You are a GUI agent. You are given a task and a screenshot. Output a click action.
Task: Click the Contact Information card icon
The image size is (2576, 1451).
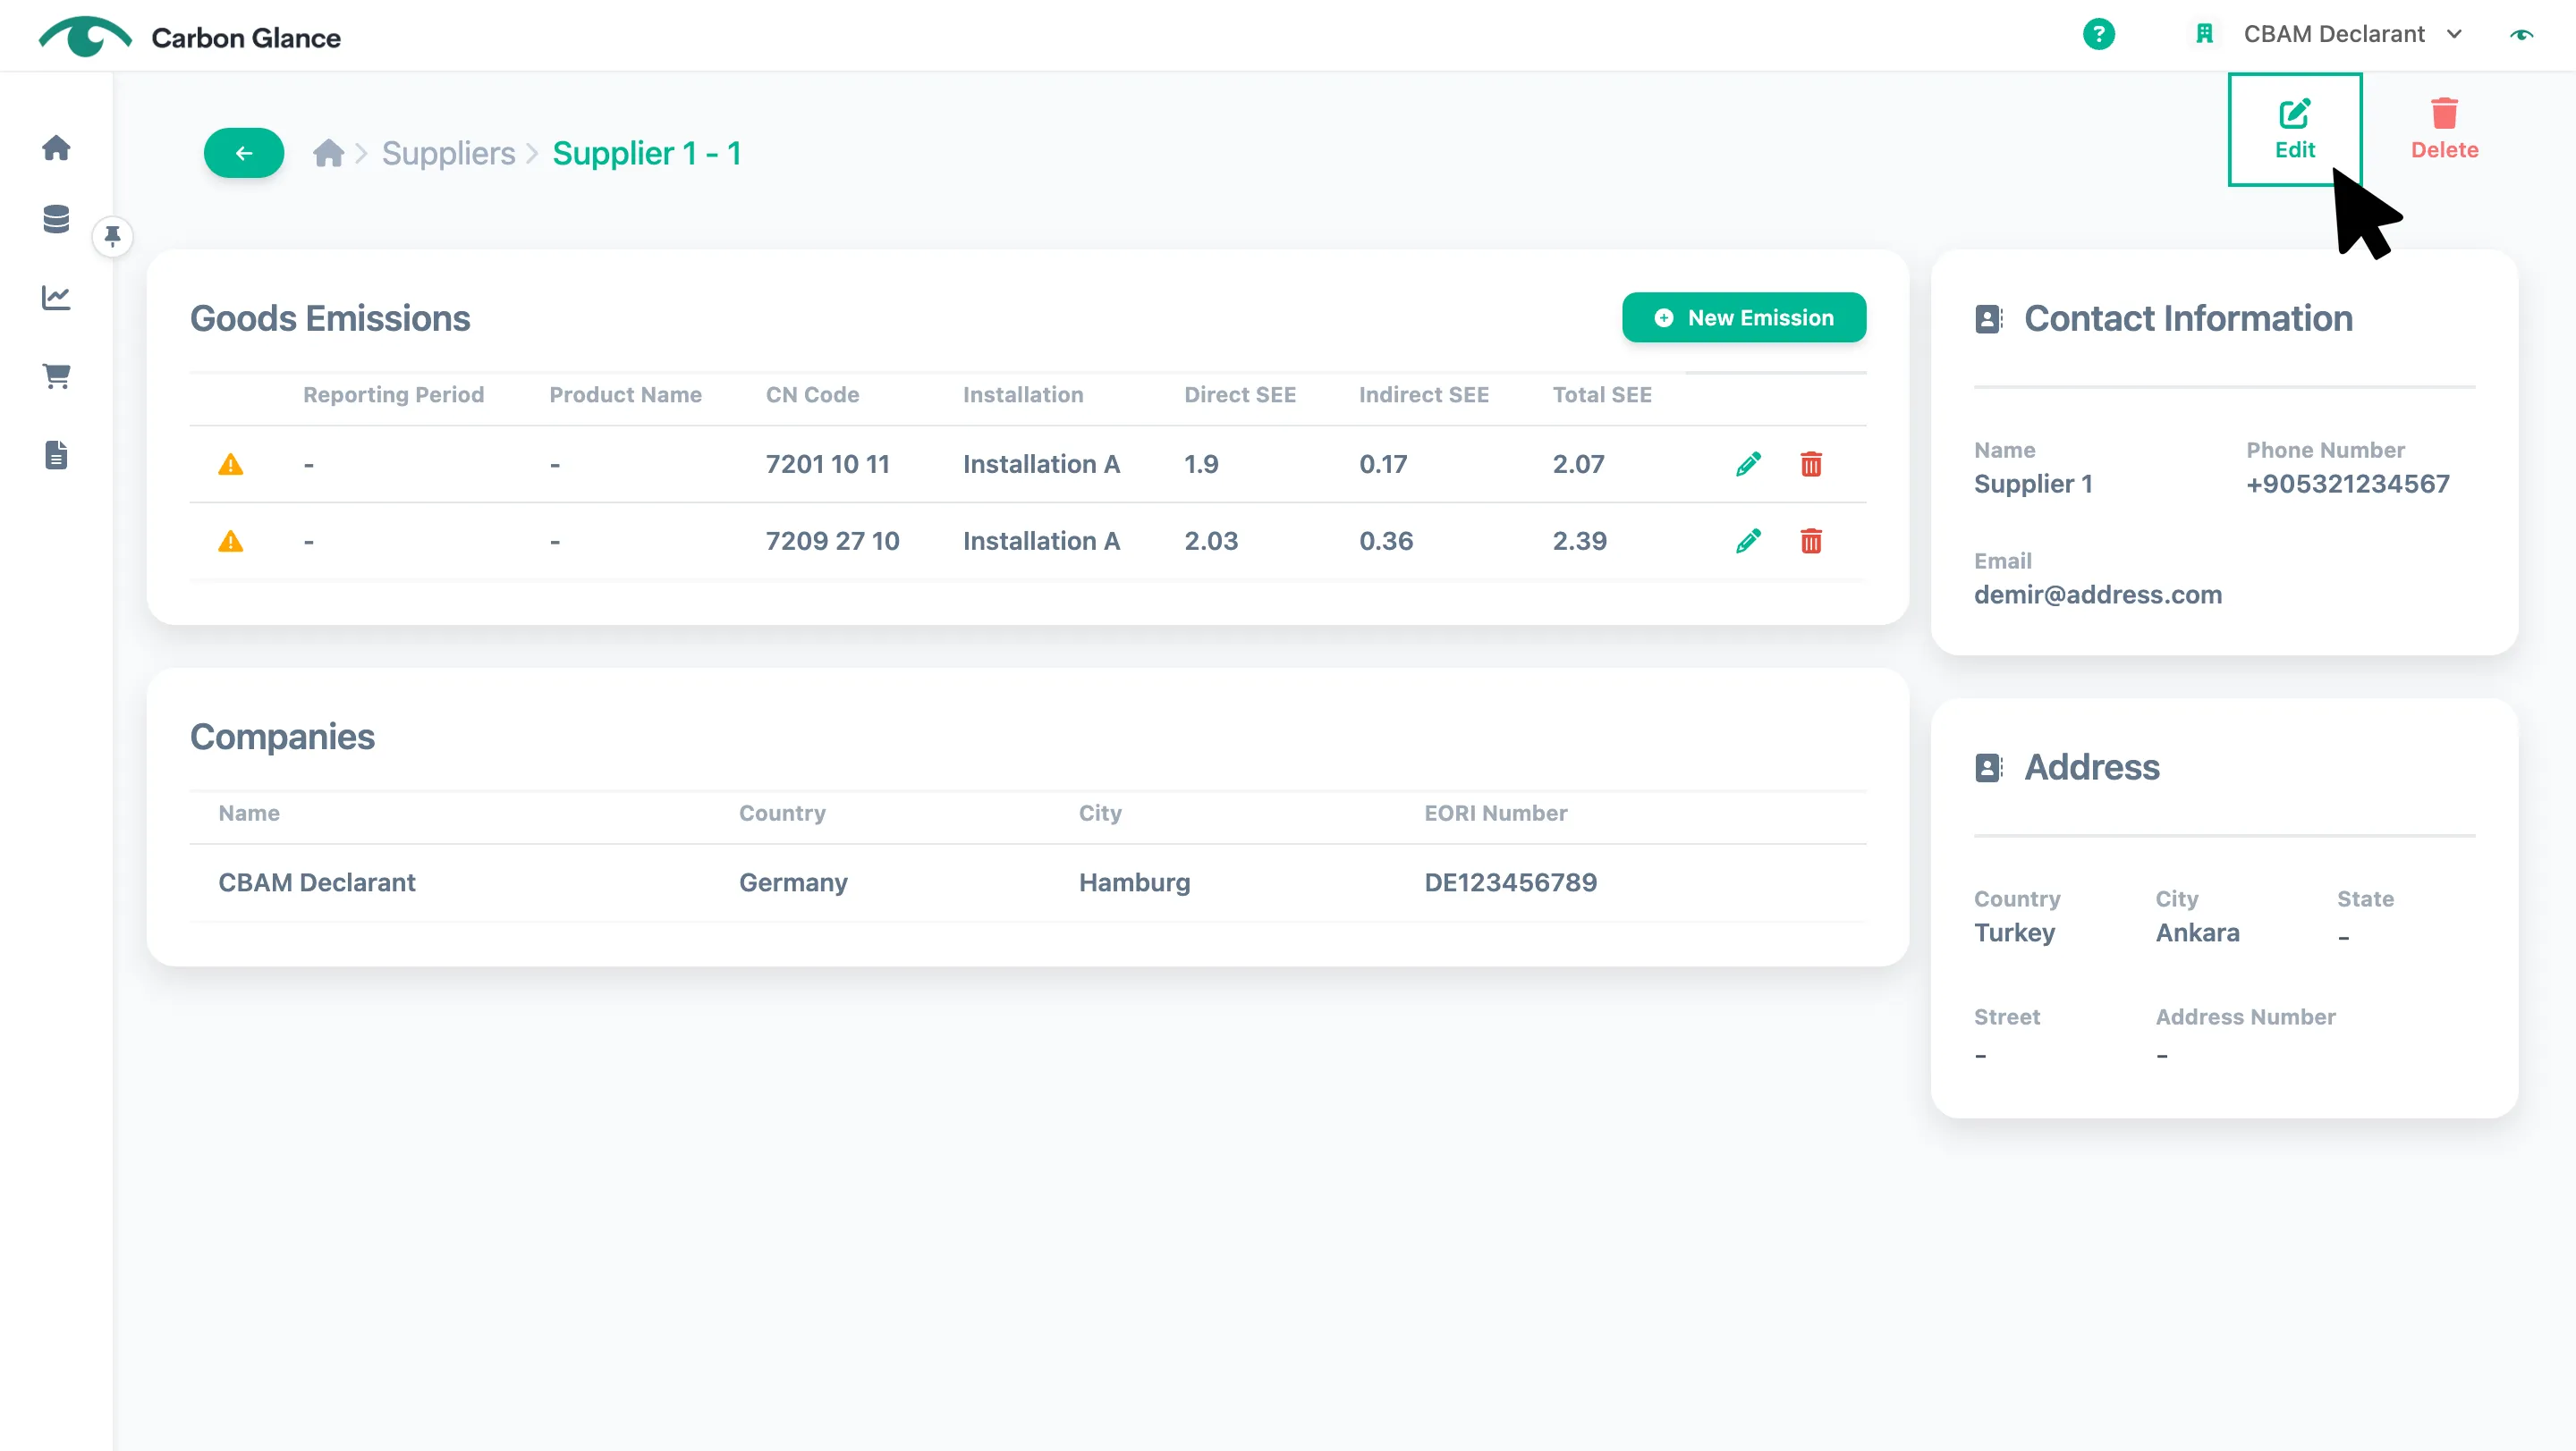point(1989,319)
